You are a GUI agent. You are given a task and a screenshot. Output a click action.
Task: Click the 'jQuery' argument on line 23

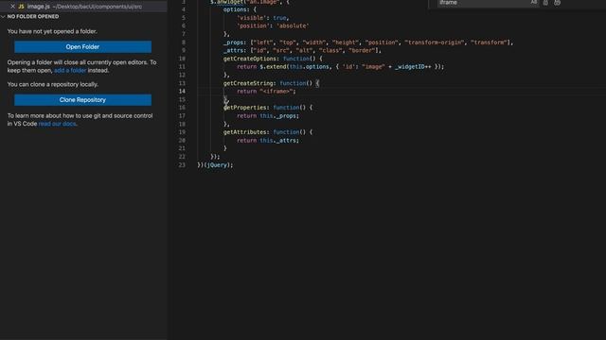[x=217, y=165]
